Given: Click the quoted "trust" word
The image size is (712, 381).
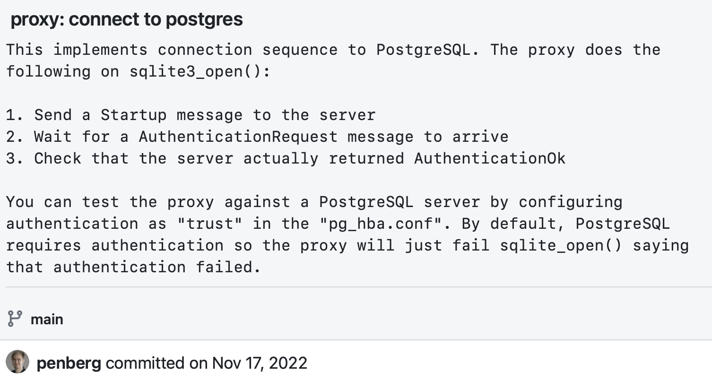Looking at the screenshot, I should pyautogui.click(x=209, y=224).
